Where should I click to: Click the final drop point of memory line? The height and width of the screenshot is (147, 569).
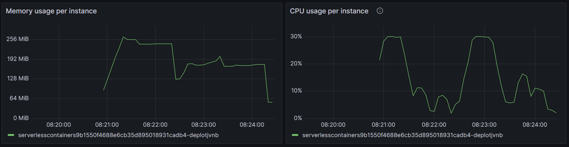point(268,102)
